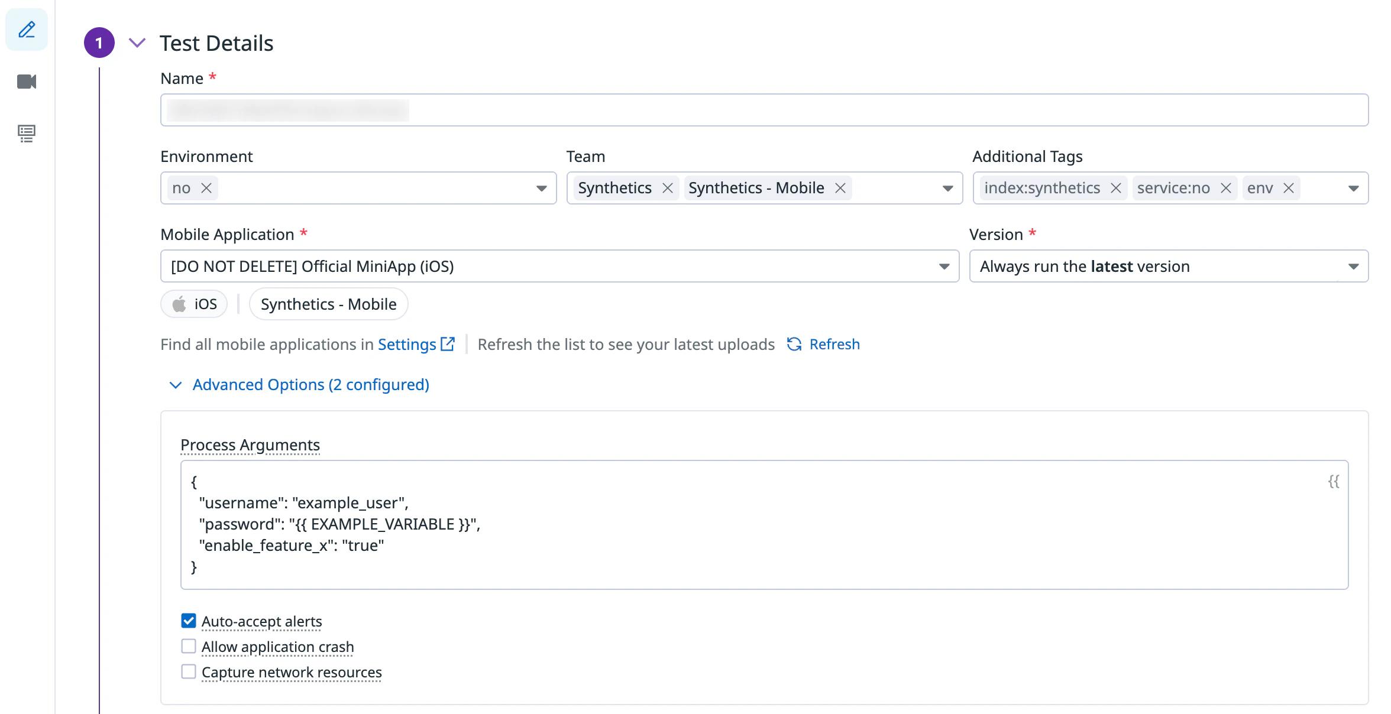1391x714 pixels.
Task: Select the pencil edit step in sidebar
Action: (x=26, y=29)
